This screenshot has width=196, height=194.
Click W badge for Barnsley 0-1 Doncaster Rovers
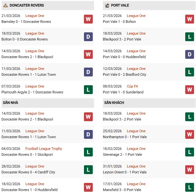click(88, 19)
